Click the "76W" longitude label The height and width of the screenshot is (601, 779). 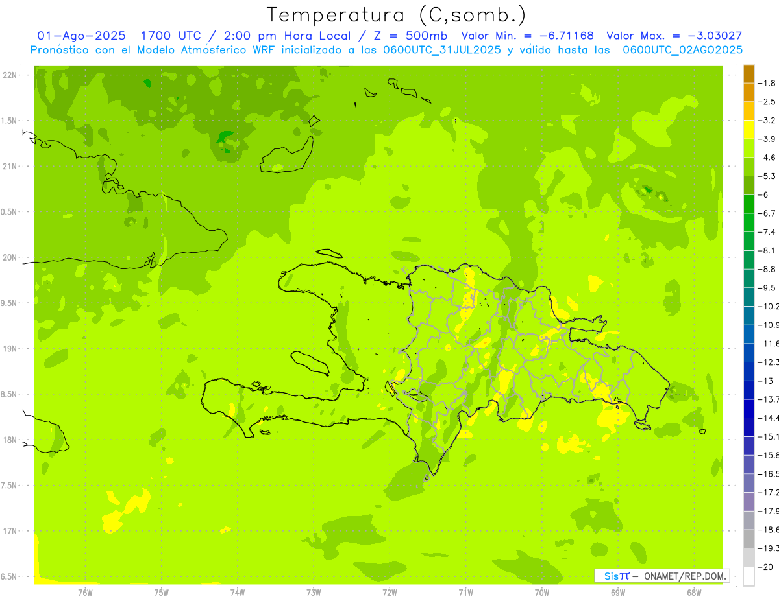click(x=85, y=593)
